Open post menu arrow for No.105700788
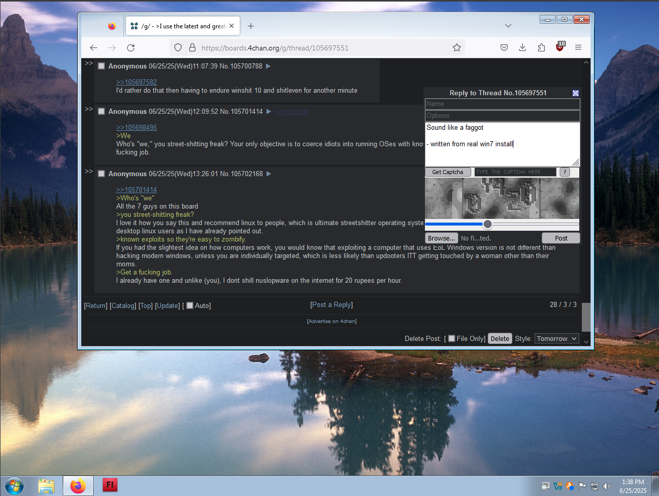The image size is (659, 496). [x=268, y=66]
